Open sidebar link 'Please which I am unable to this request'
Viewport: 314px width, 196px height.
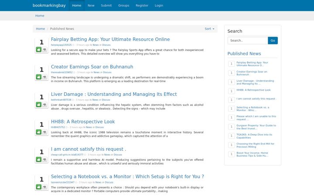coord(256,118)
